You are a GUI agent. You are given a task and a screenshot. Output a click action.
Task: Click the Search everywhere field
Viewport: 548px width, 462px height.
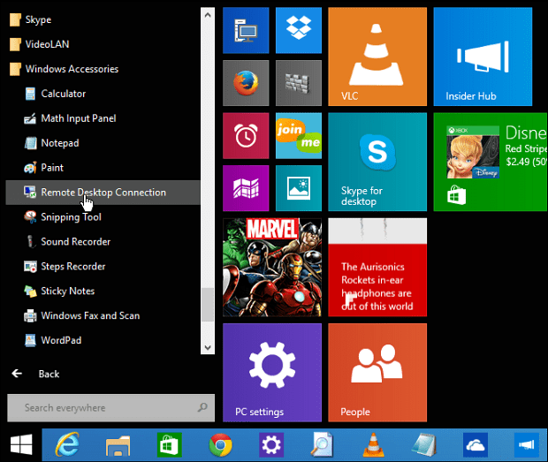tap(110, 408)
